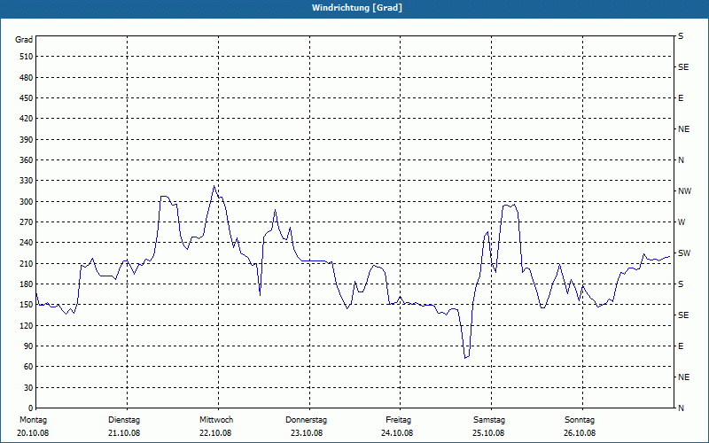The width and height of the screenshot is (709, 443).
Task: Click the 26.10.08 date label
Action: [x=580, y=433]
